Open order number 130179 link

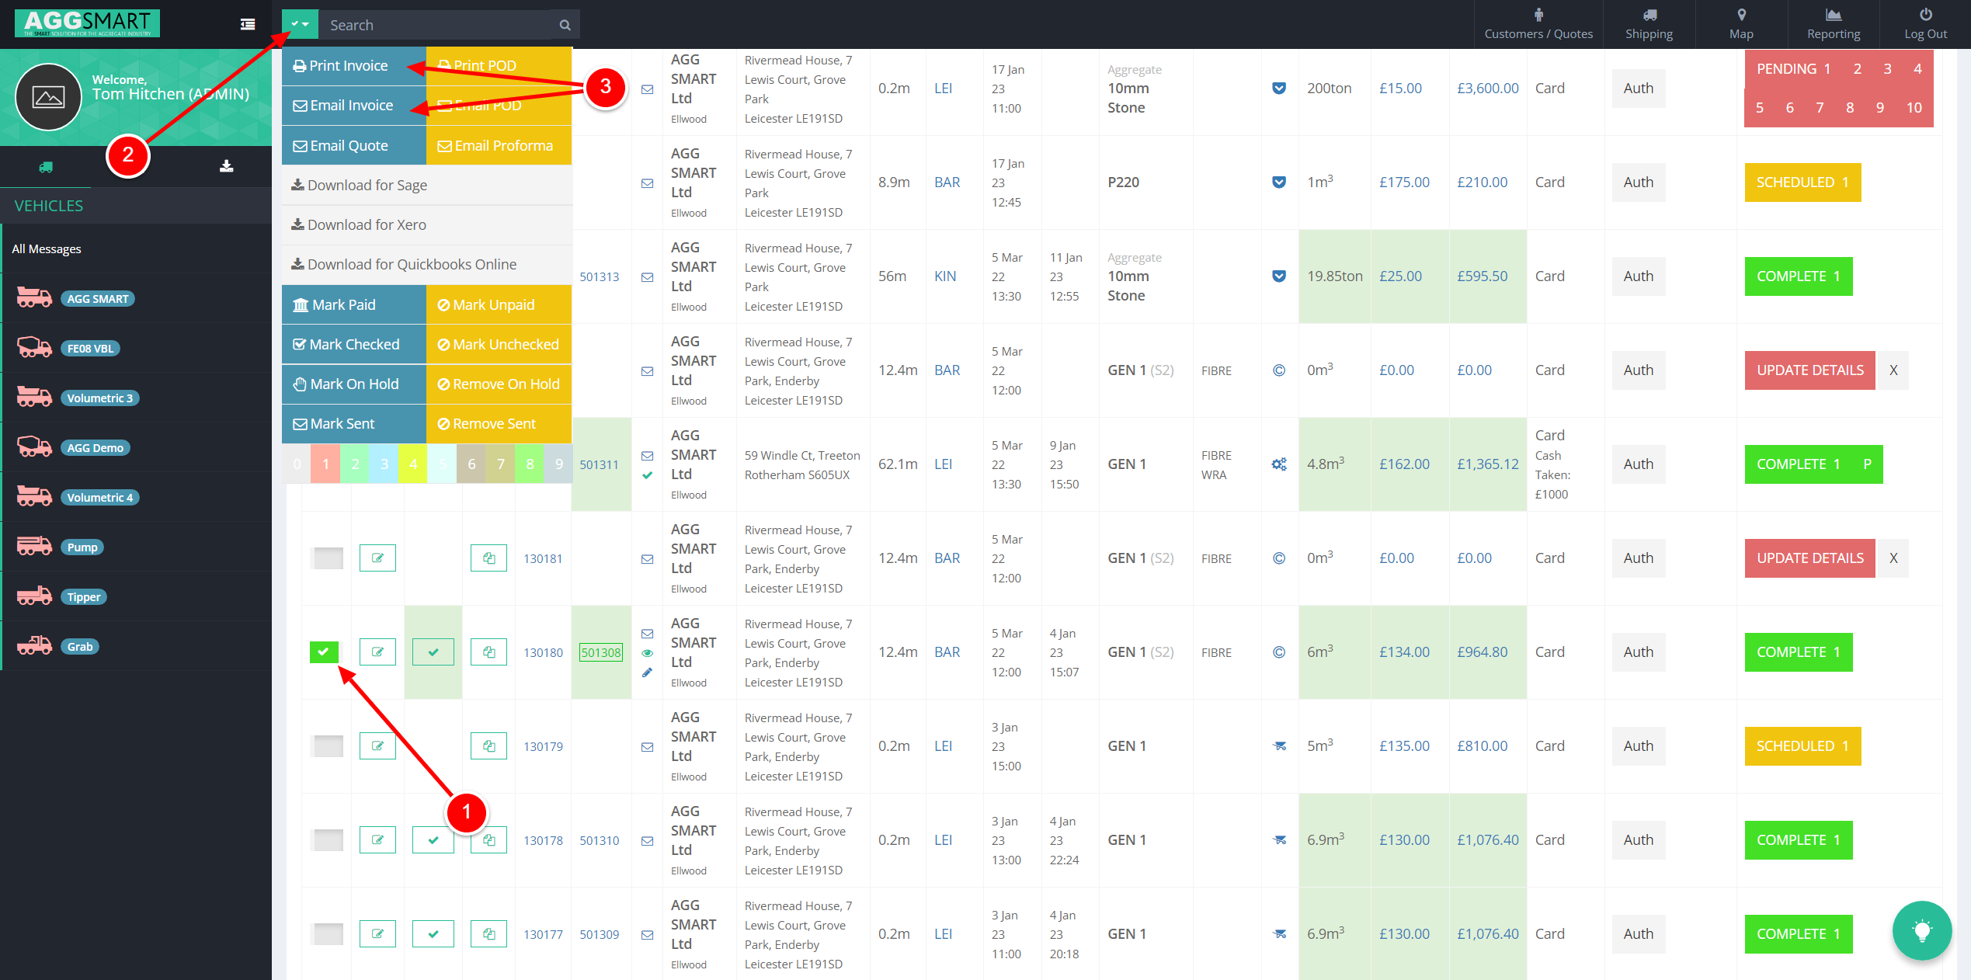click(x=543, y=746)
